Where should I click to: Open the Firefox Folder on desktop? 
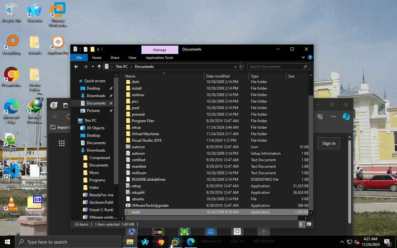coord(35,79)
